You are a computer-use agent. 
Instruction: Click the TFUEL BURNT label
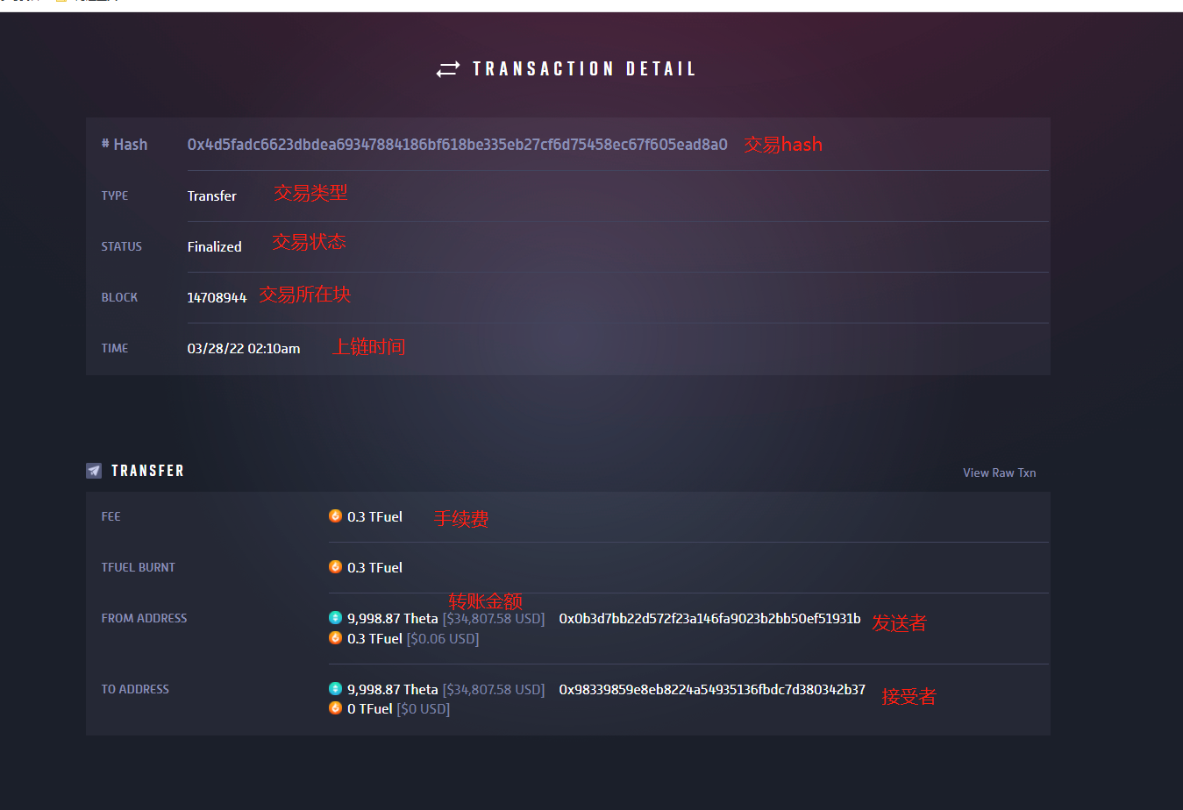(x=138, y=568)
